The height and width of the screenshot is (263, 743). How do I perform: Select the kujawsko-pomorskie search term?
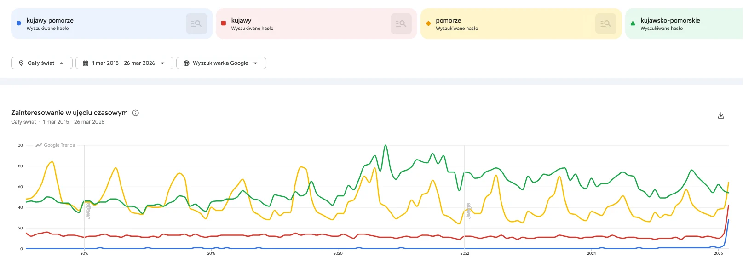click(x=670, y=20)
